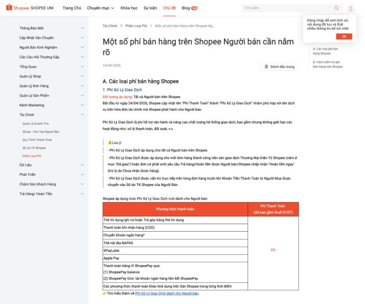Open the user profile avatar icon
The height and width of the screenshot is (304, 365).
point(351,8)
